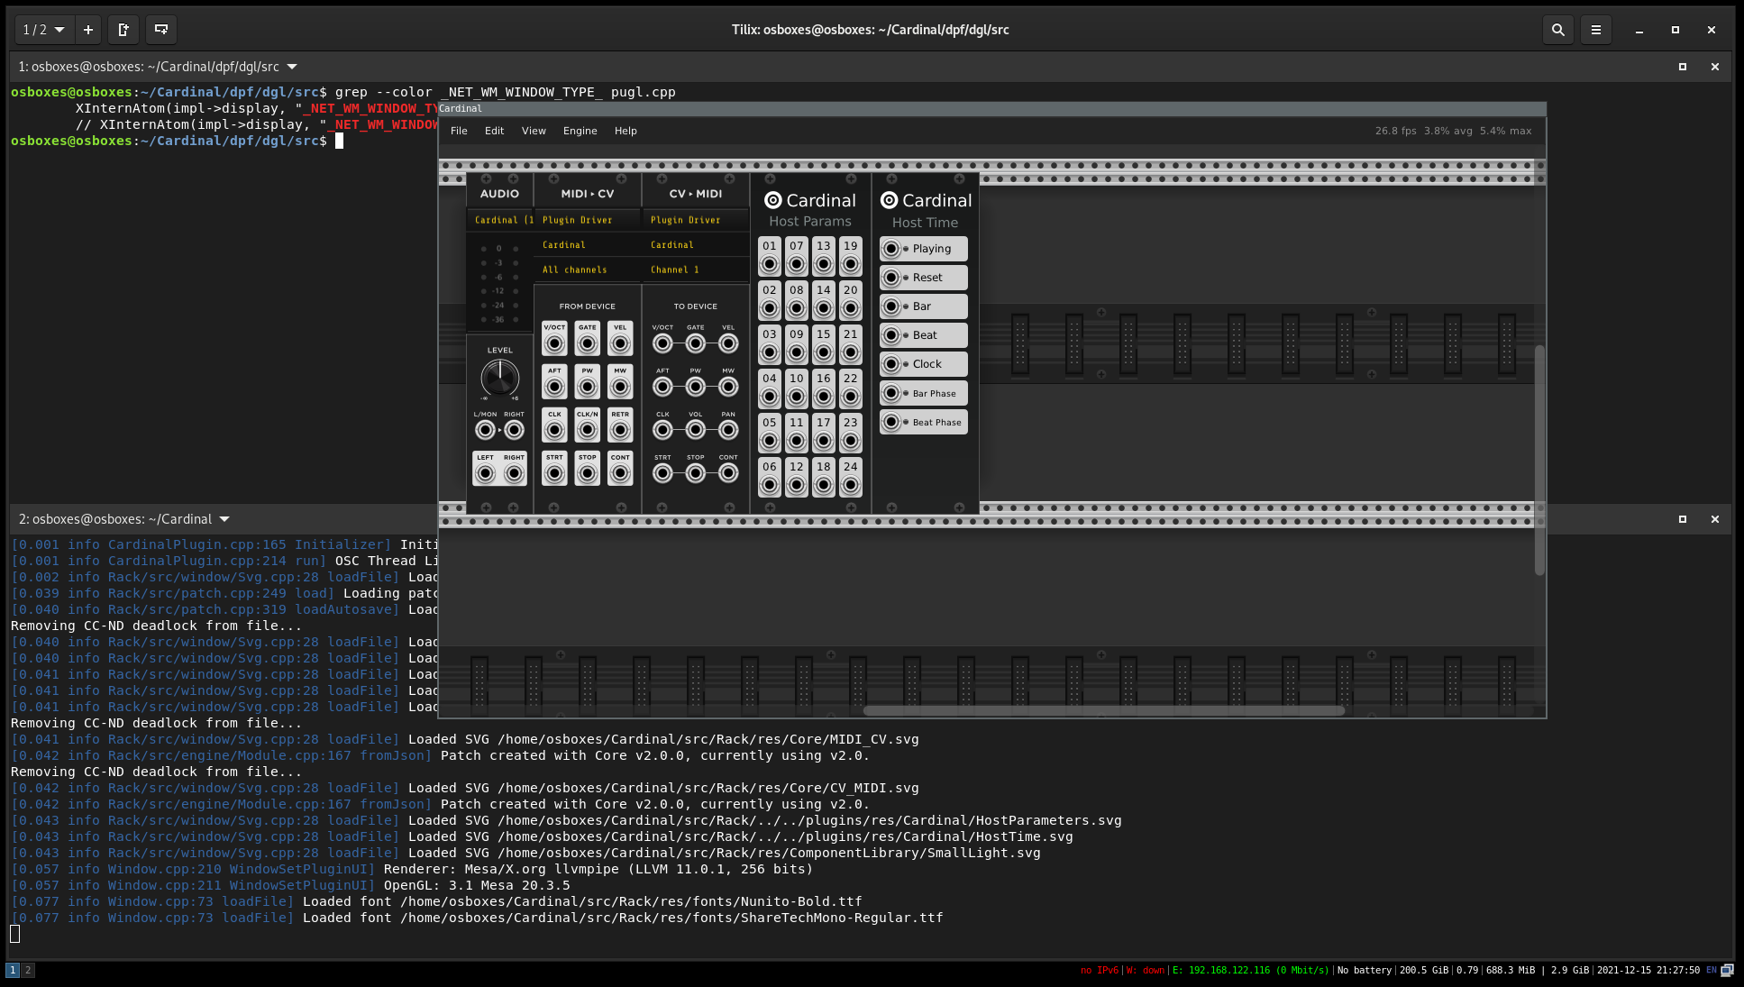Expand terminal 2 title dropdown arrow
Image resolution: width=1744 pixels, height=987 pixels.
(x=224, y=519)
